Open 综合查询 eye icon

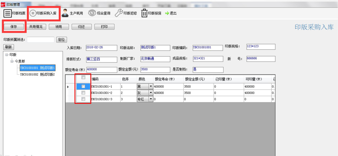(x=92, y=13)
